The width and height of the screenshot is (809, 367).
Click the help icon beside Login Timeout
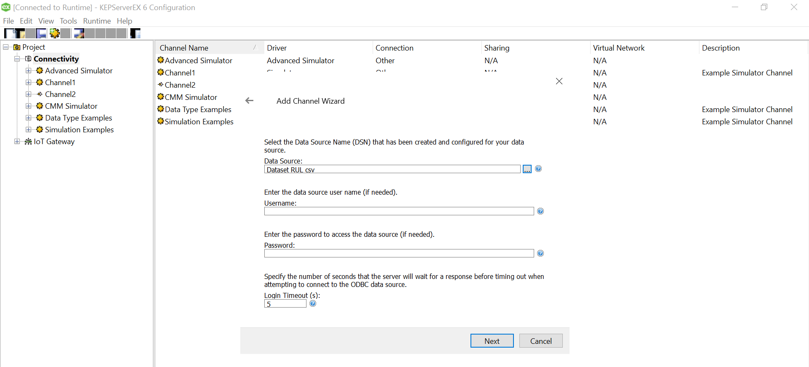[x=313, y=303]
